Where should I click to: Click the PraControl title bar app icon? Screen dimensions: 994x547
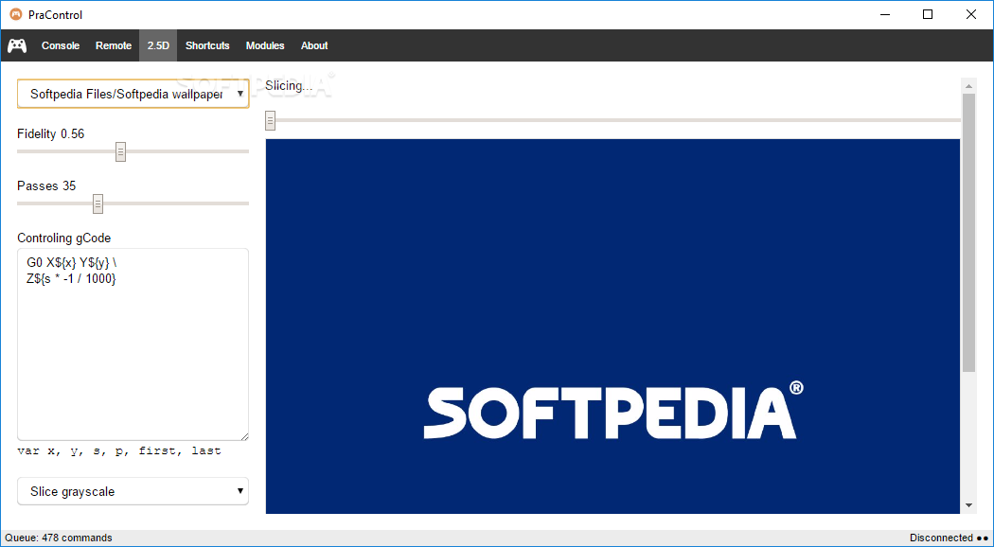(15, 14)
